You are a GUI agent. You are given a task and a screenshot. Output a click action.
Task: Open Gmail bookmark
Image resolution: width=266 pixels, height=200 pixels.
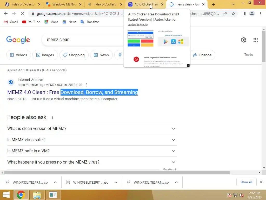[x=11, y=22]
